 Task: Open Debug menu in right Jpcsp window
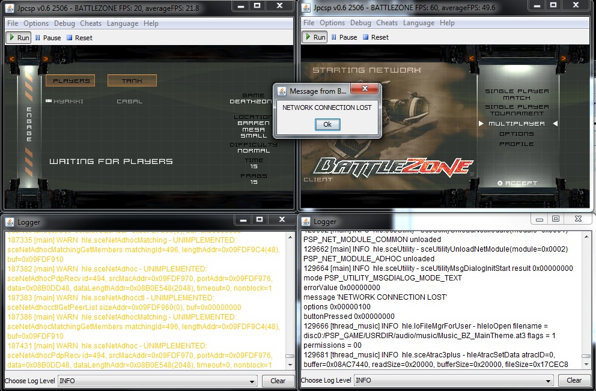click(360, 23)
